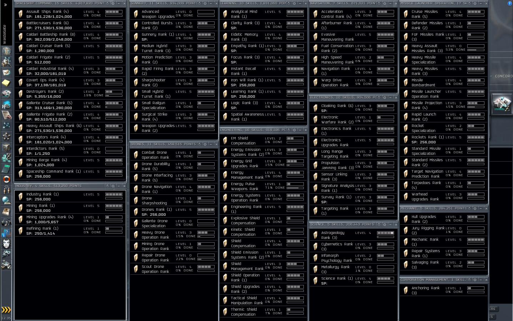This screenshot has height=321, width=513.
Task: Click the Gunnery Rank (1) skill book icon
Action: point(136,37)
